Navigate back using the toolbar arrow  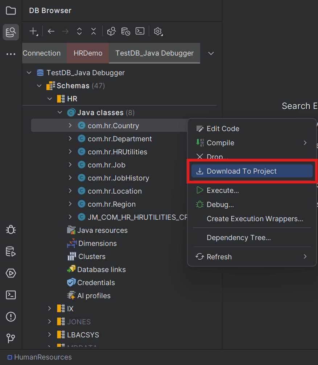(x=51, y=31)
